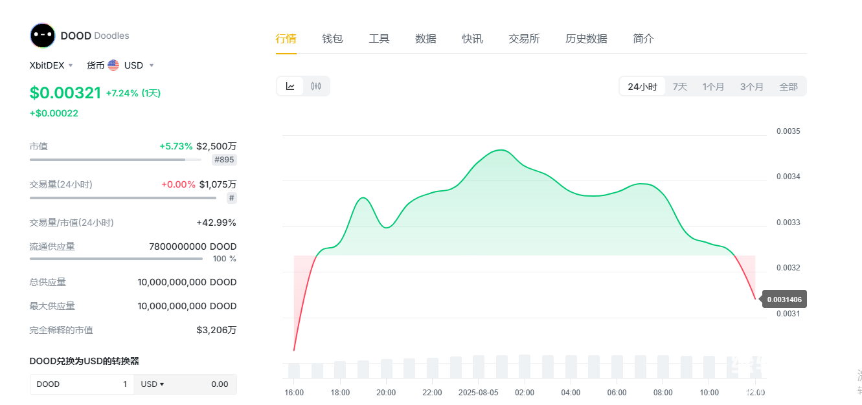
Task: Open the converter USD currency selector
Action: tap(152, 384)
